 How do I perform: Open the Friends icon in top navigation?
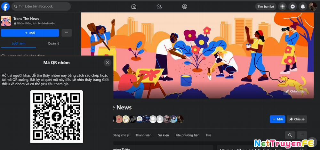point(159,6)
